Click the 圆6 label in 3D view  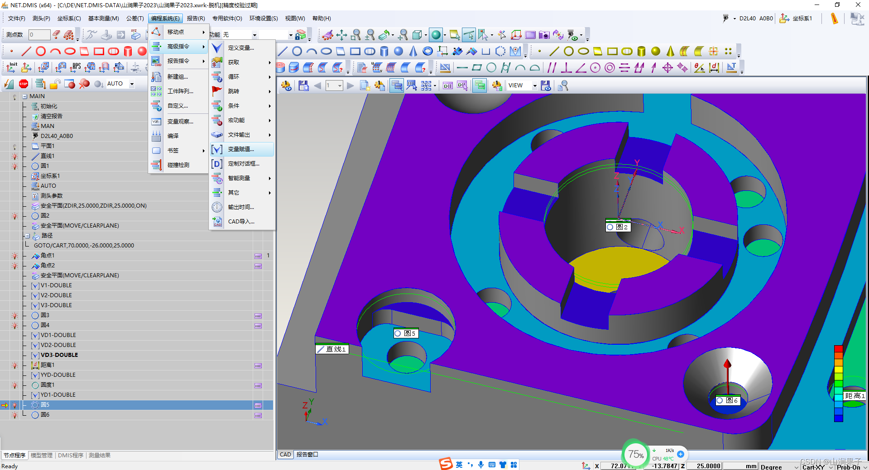[728, 400]
